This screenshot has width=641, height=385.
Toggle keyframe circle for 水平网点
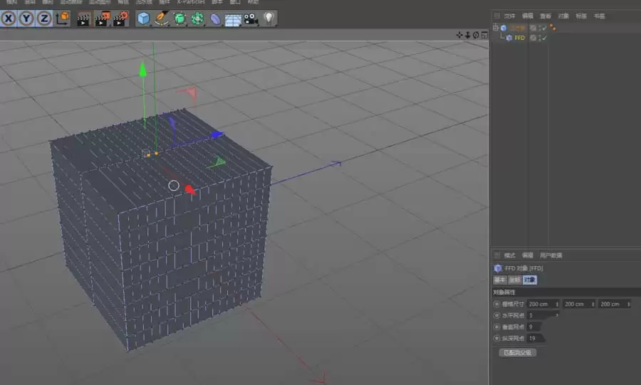tap(496, 315)
